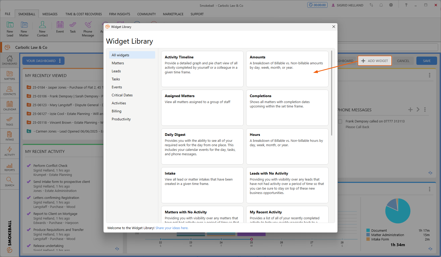Open Contacts in the left sidebar

[10, 91]
